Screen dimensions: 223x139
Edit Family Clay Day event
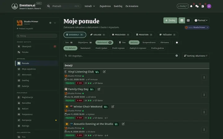click(99, 89)
